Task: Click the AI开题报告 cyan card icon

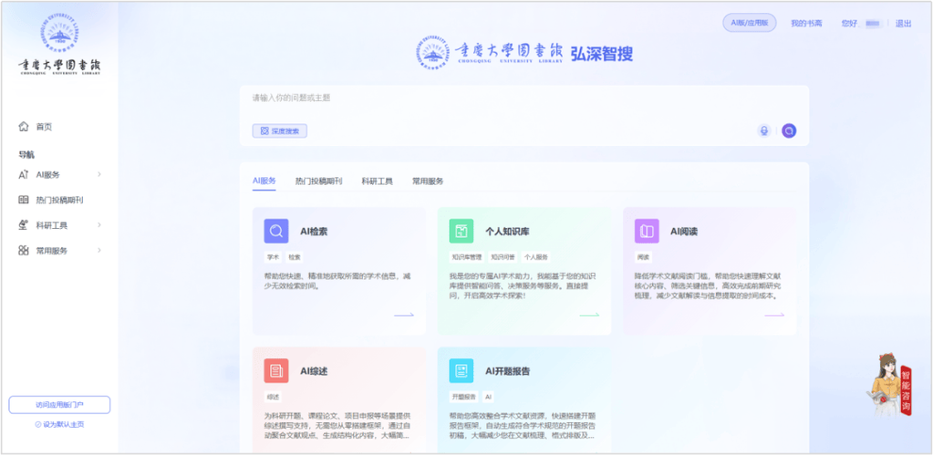Action: click(461, 371)
